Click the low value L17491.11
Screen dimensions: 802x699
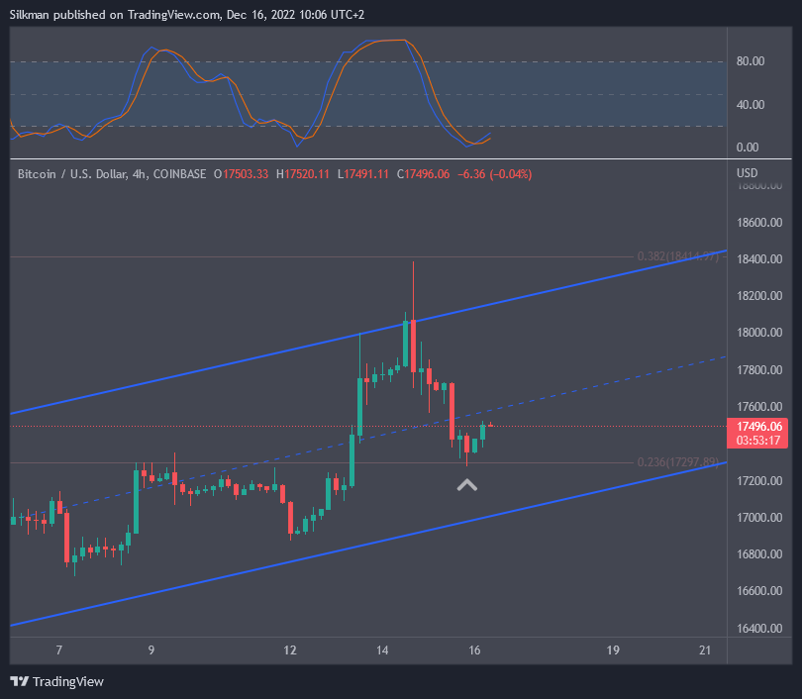point(363,174)
